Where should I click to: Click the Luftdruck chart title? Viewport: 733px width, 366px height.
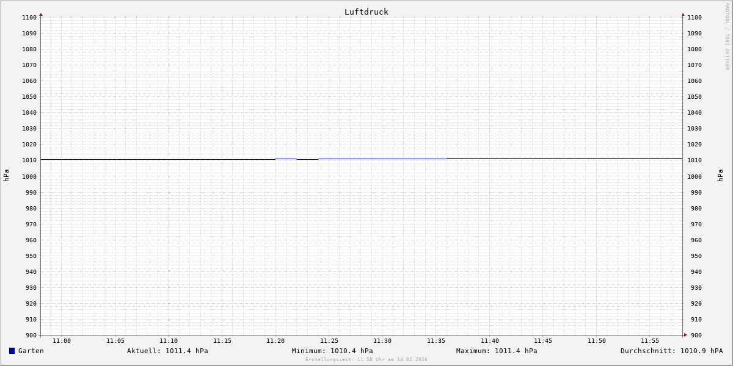click(x=366, y=12)
